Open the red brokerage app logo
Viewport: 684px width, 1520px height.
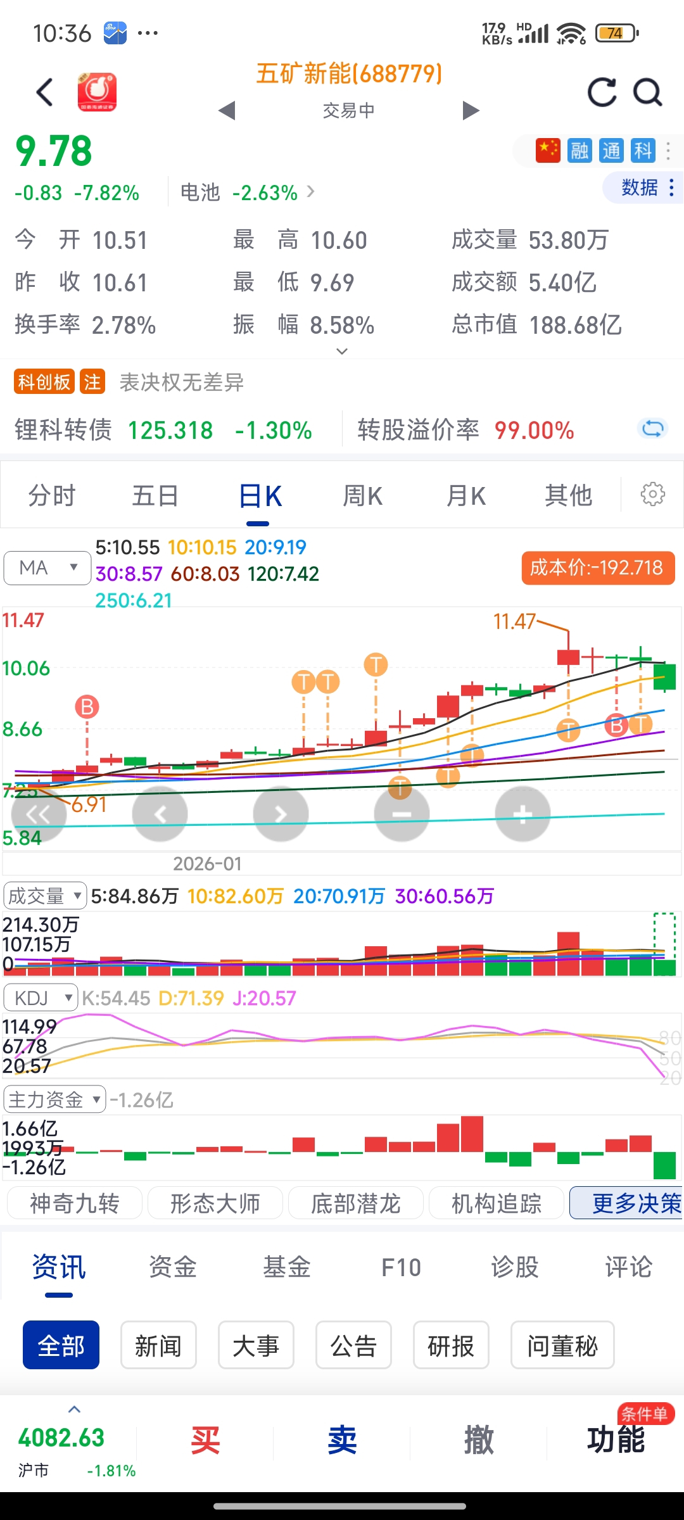[x=97, y=92]
